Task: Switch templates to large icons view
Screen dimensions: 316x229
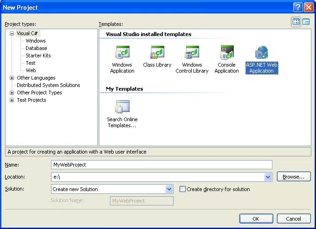Action: point(296,22)
